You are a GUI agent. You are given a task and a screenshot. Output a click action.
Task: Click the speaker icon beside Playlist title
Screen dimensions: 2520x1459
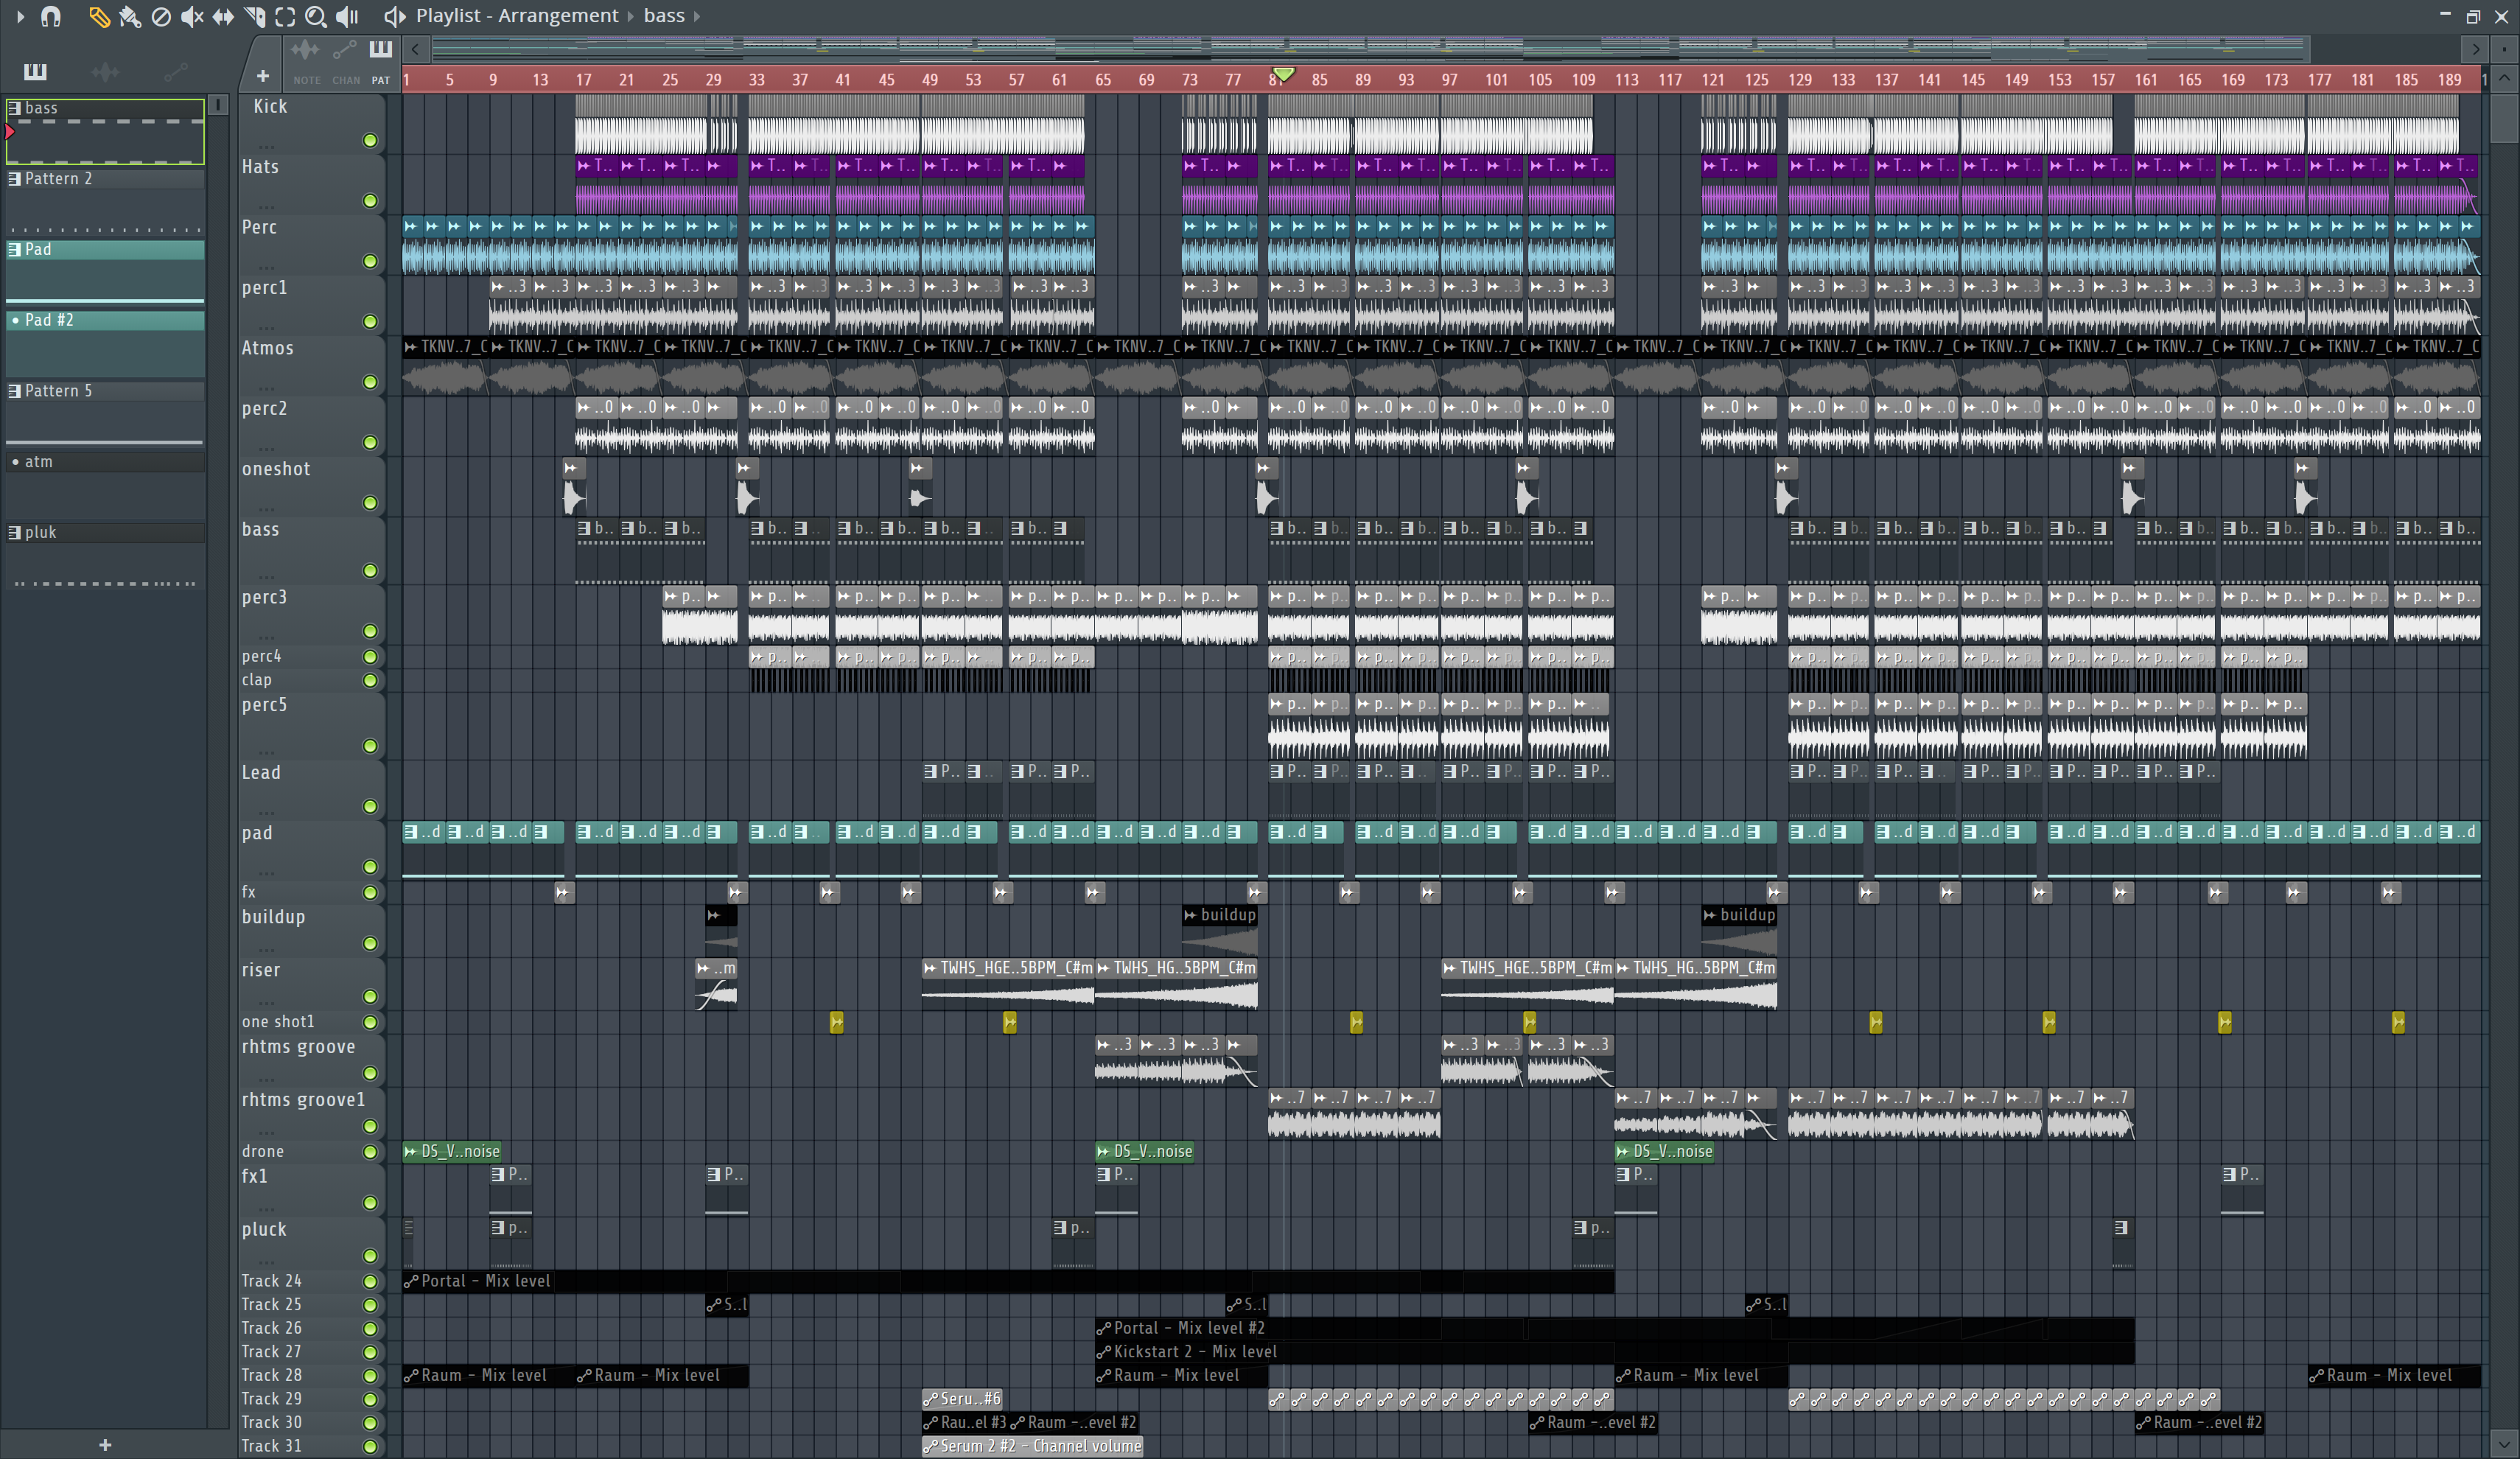pyautogui.click(x=395, y=16)
